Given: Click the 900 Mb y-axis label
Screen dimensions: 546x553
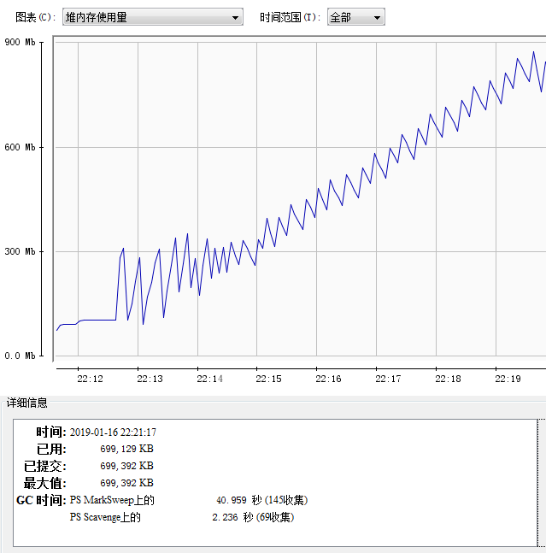Looking at the screenshot, I should (x=20, y=42).
